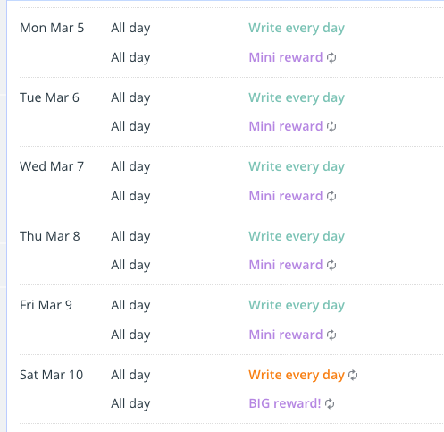Click recurring icon beside Wed Mar 7 Mini reward

click(331, 196)
